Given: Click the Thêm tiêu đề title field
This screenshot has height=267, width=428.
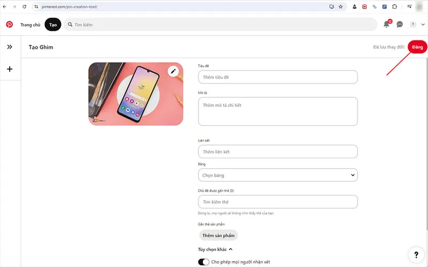Looking at the screenshot, I should 278,77.
